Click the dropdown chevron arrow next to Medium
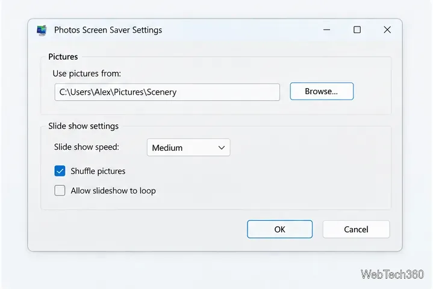This screenshot has width=433, height=289. [222, 148]
